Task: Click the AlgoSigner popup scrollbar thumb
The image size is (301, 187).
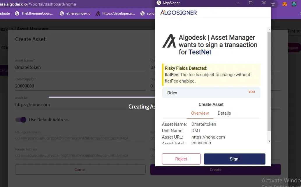Action: 269,82
